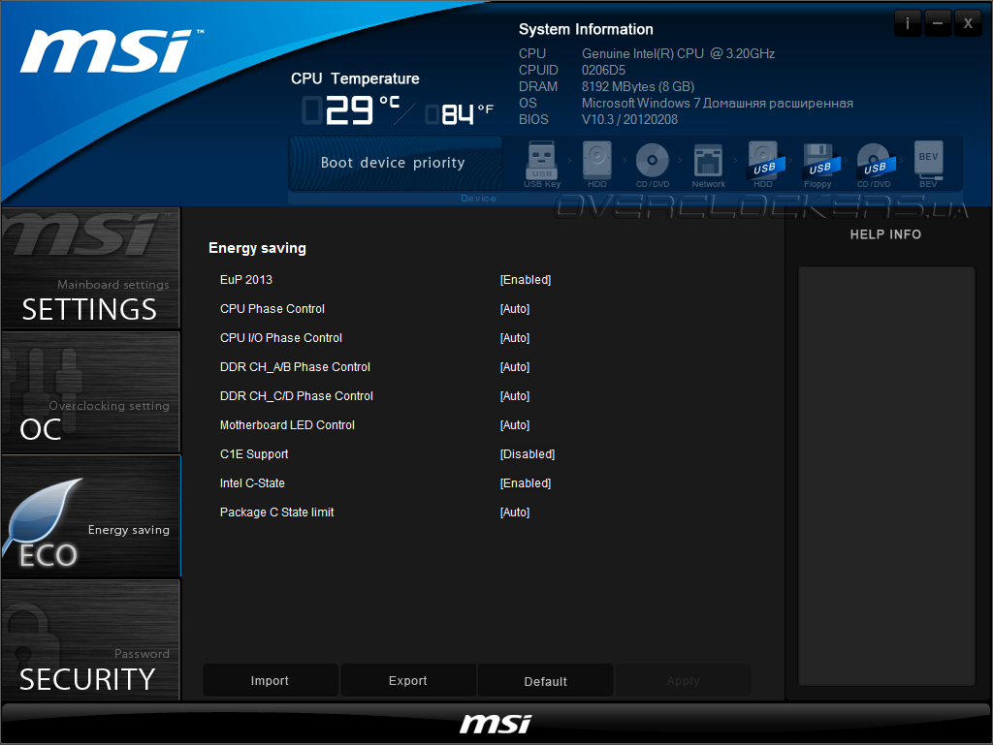Select the CD/DVD boot device icon
Image resolution: width=993 pixels, height=745 pixels.
pos(653,163)
